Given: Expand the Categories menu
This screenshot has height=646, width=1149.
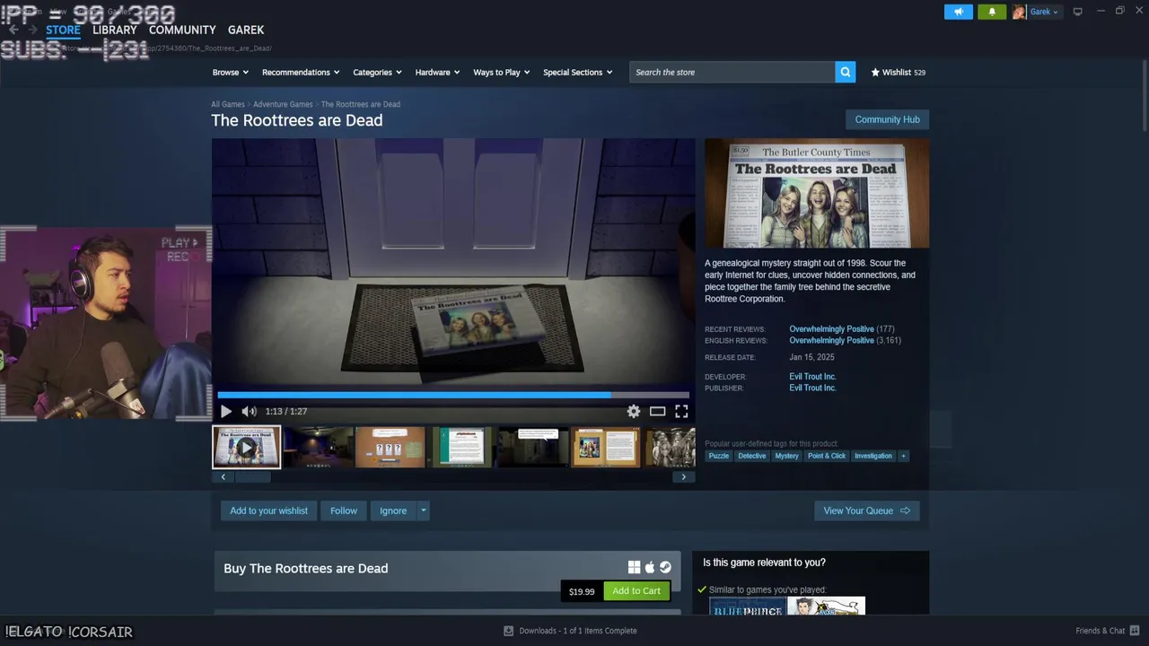Looking at the screenshot, I should coord(377,72).
